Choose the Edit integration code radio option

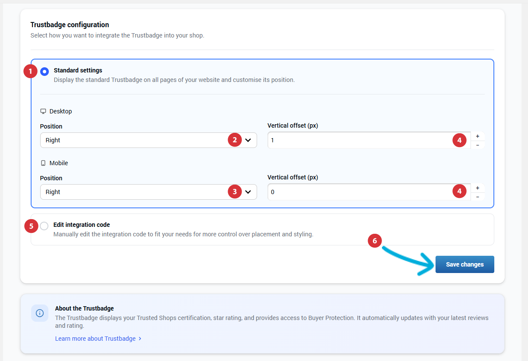coord(44,226)
